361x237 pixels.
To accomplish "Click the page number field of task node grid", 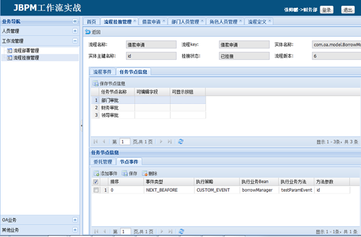I will [125, 142].
